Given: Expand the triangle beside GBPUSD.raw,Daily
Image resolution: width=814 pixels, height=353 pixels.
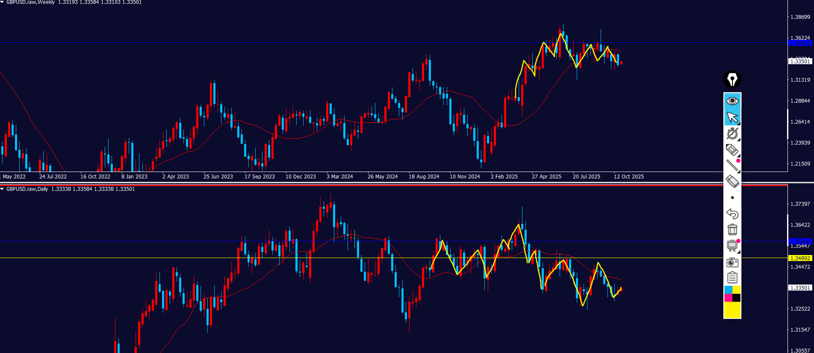Looking at the screenshot, I should [2, 189].
